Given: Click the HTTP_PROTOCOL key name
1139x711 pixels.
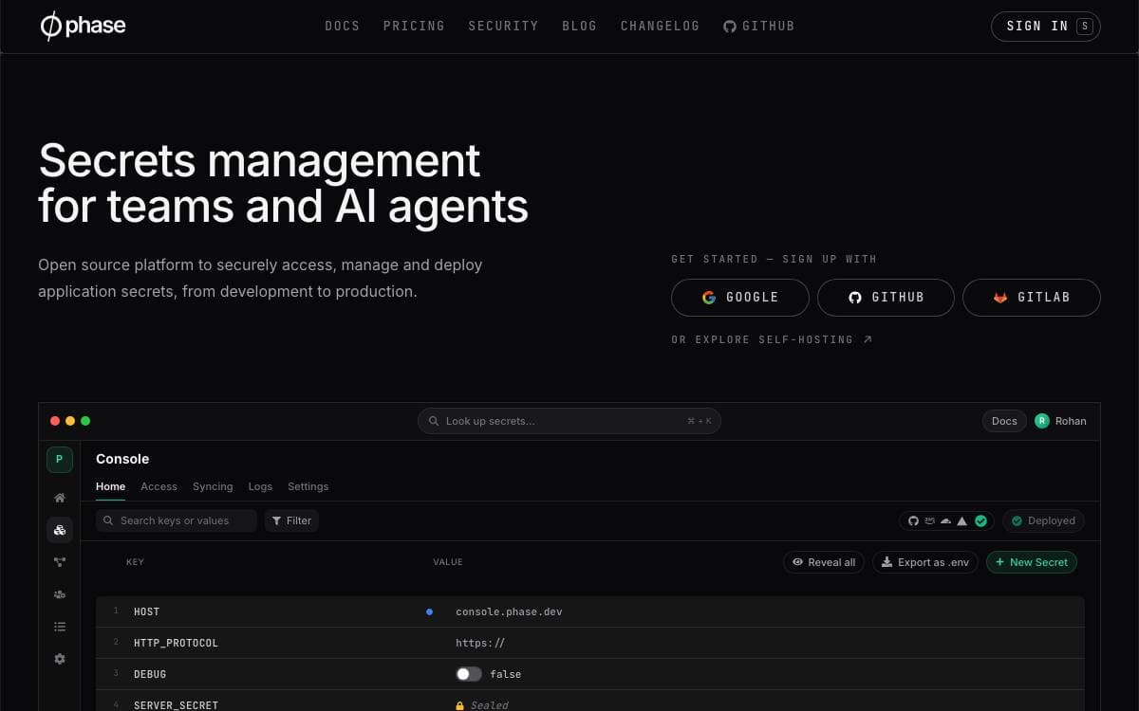Looking at the screenshot, I should pos(176,643).
